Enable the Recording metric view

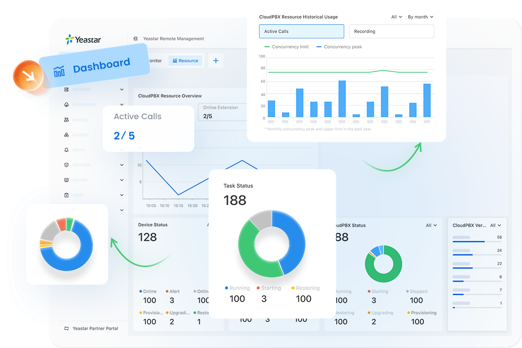click(392, 31)
